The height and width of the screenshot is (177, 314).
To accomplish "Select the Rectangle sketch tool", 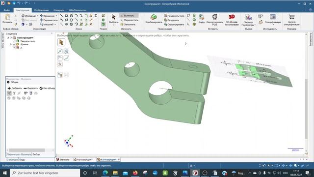I will tap(66, 16).
